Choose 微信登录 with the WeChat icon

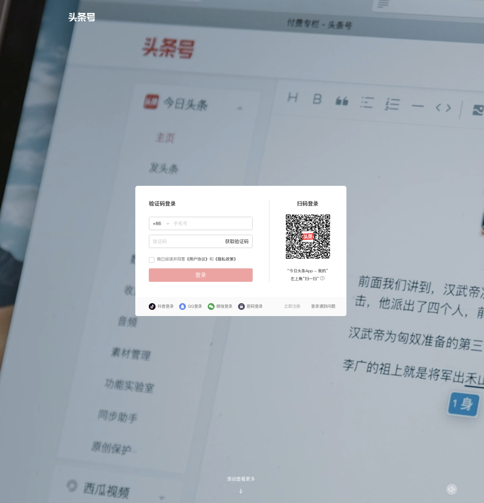point(220,307)
